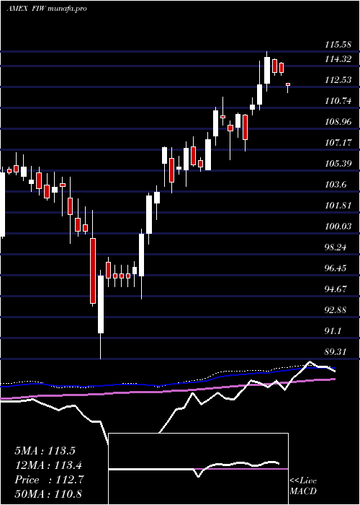Click the highest white candle near 115.58

click(267, 70)
